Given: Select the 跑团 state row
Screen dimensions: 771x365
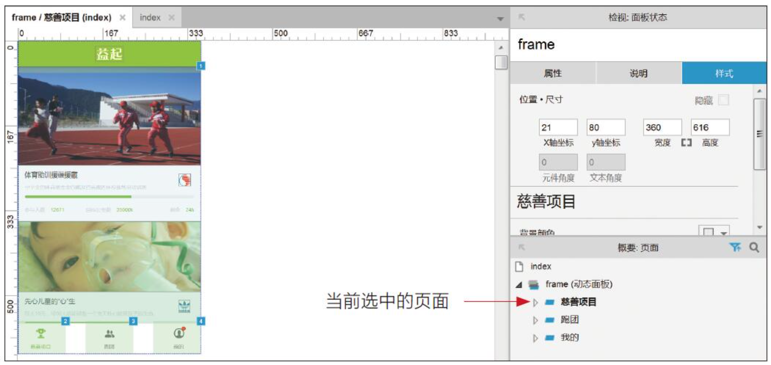Looking at the screenshot, I should tap(570, 319).
